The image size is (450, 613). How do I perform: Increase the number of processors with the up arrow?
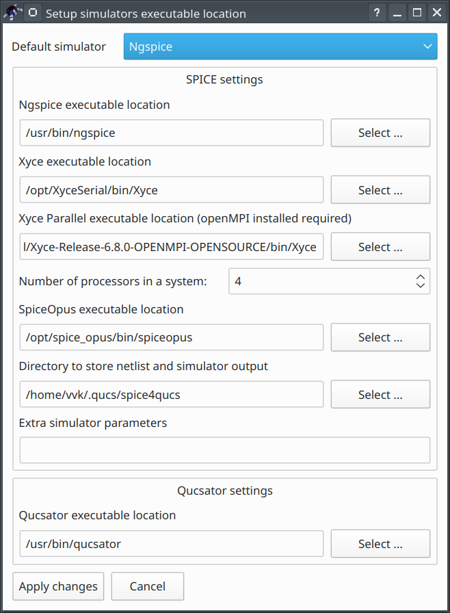tap(421, 277)
